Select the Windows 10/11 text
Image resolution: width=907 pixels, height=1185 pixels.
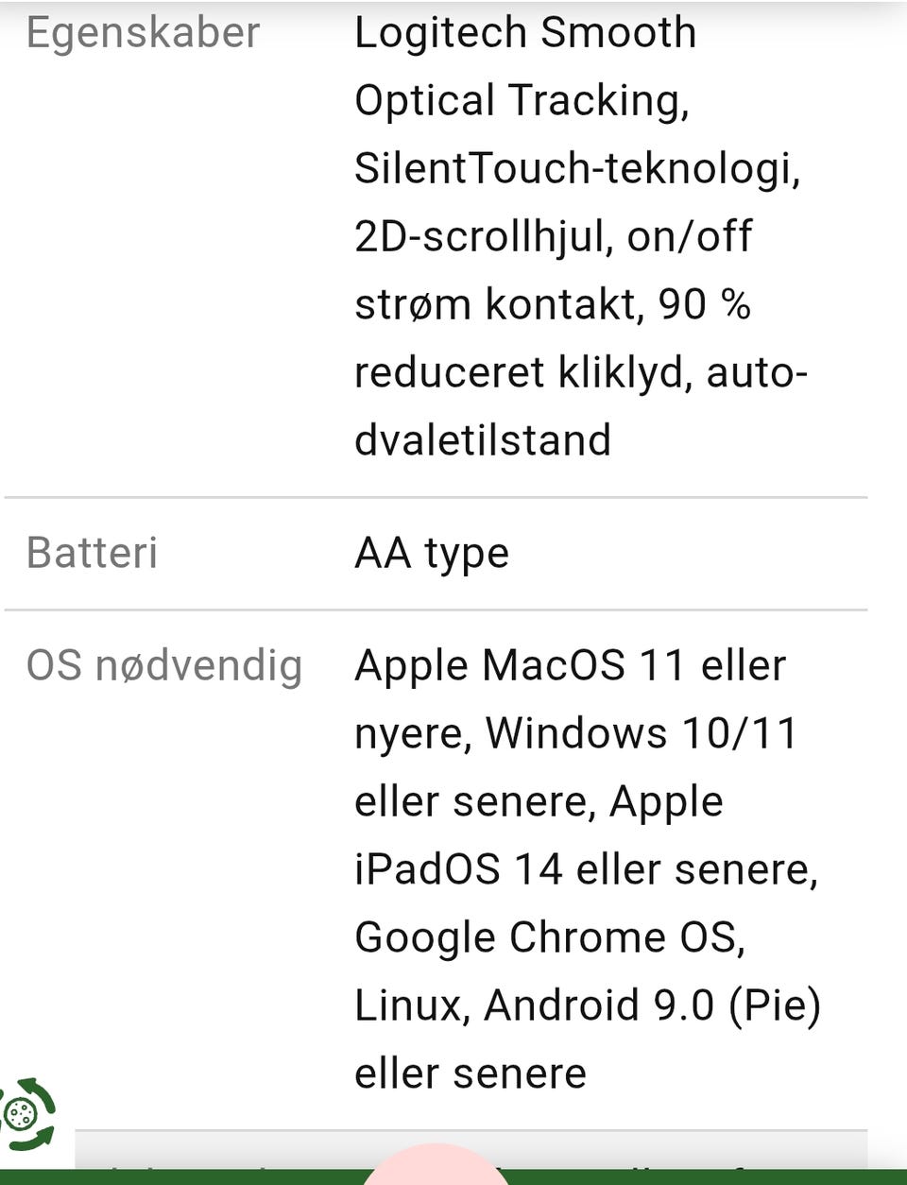point(642,733)
